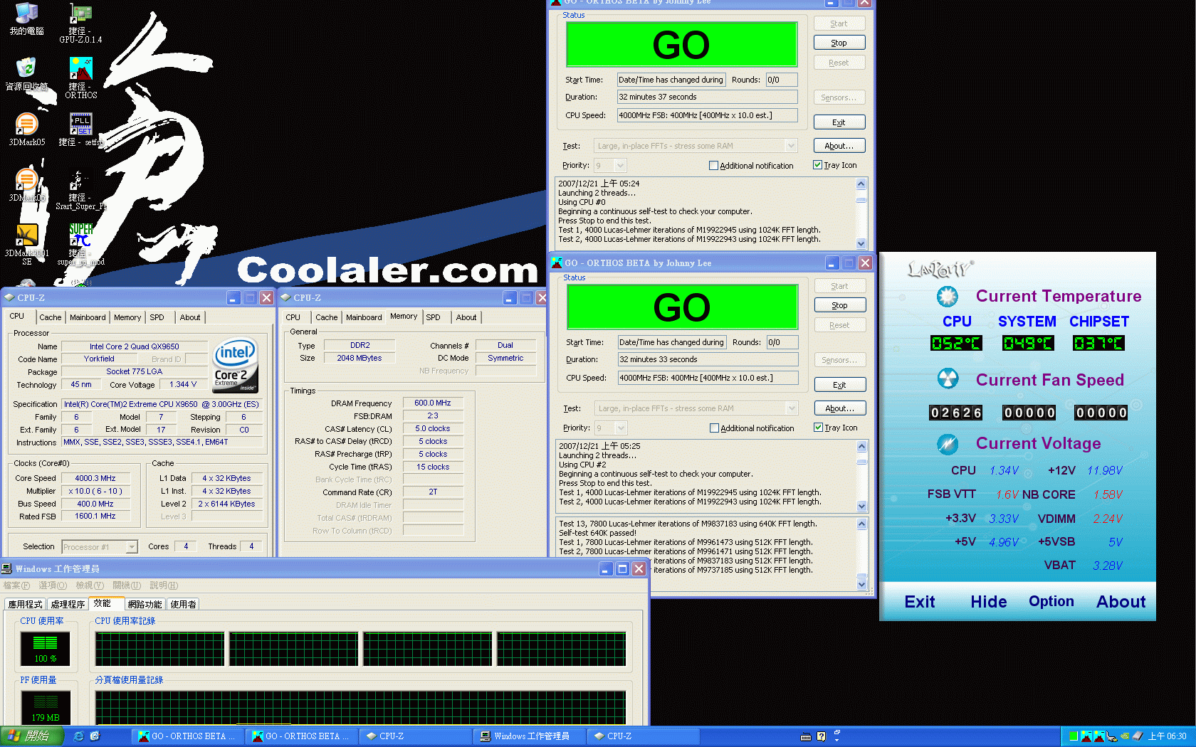Open the My Computer desktop icon
This screenshot has height=747, width=1196.
tap(26, 19)
